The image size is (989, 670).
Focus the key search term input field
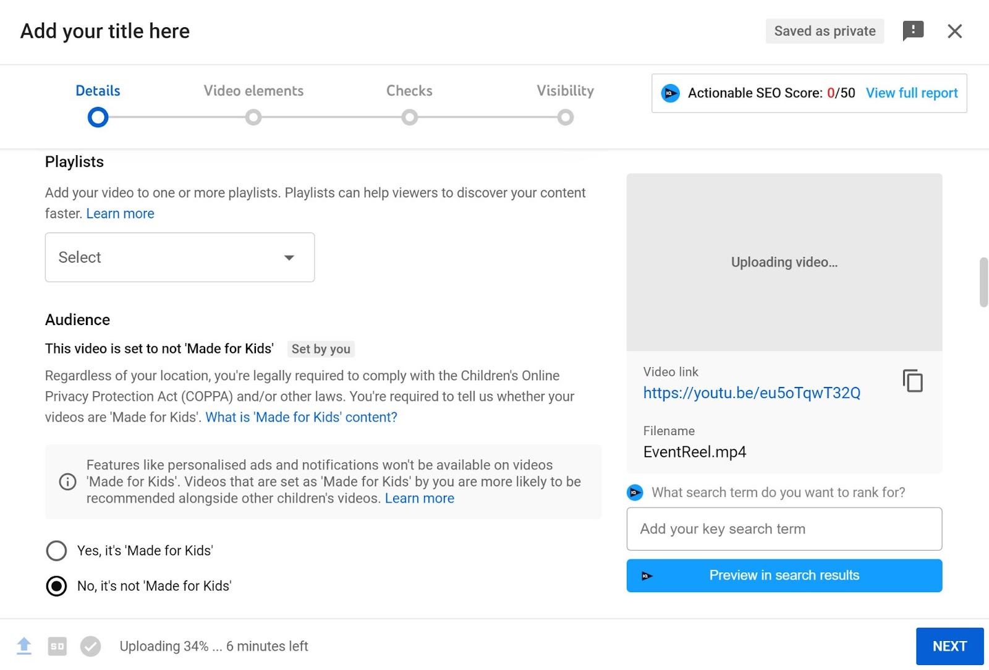[784, 529]
